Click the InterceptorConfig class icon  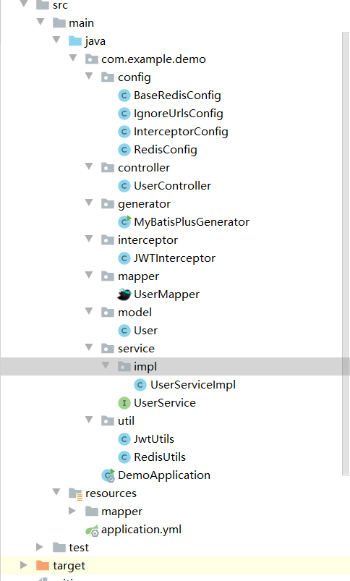(x=124, y=132)
